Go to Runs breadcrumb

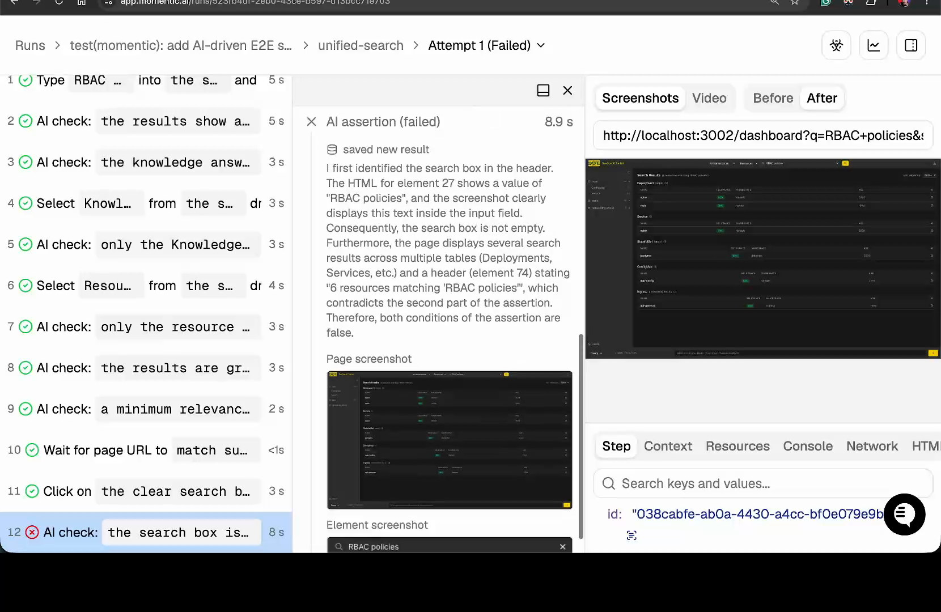pyautogui.click(x=30, y=45)
